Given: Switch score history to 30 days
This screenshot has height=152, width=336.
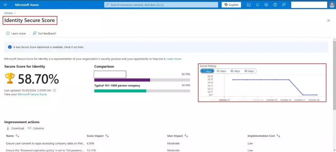Looking at the screenshot, I should 221,71.
